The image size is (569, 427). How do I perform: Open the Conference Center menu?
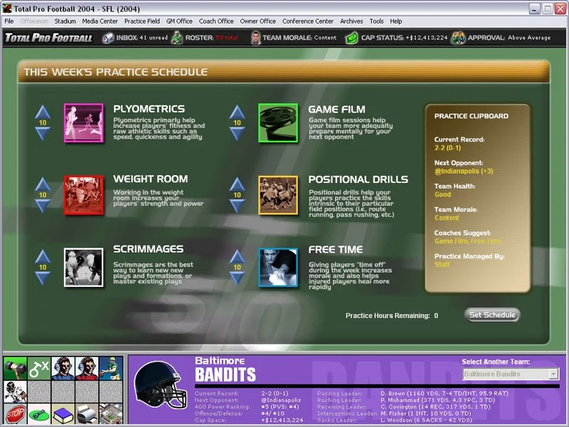(x=309, y=21)
